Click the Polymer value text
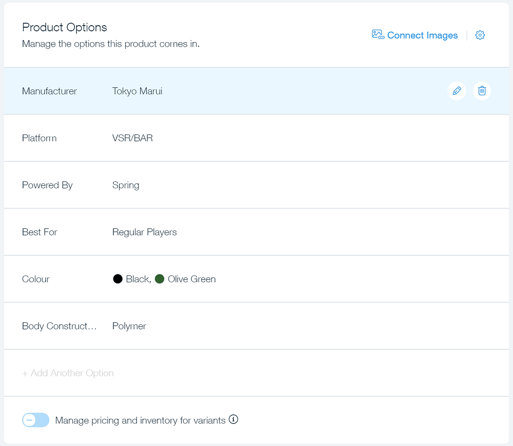Viewport: 513px width, 446px height. [x=129, y=326]
